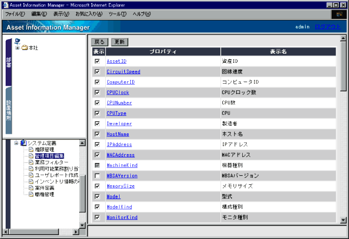
Task: Select 権限管理 in the tree
Action: tap(44, 149)
